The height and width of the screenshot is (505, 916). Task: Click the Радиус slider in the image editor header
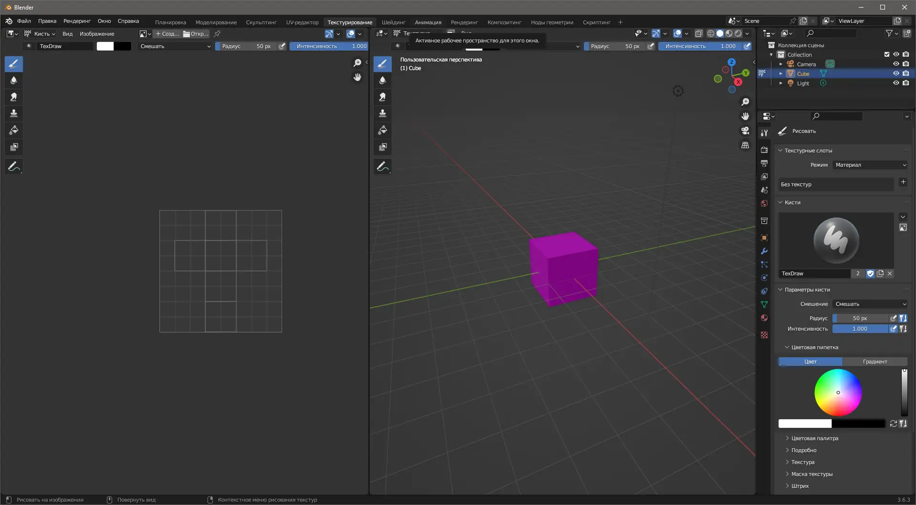[x=246, y=46]
